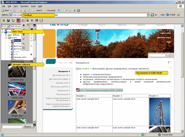185x137 pixels.
Task: Click the horizontal lines alignment toolbar icon
Action: (x=28, y=21)
